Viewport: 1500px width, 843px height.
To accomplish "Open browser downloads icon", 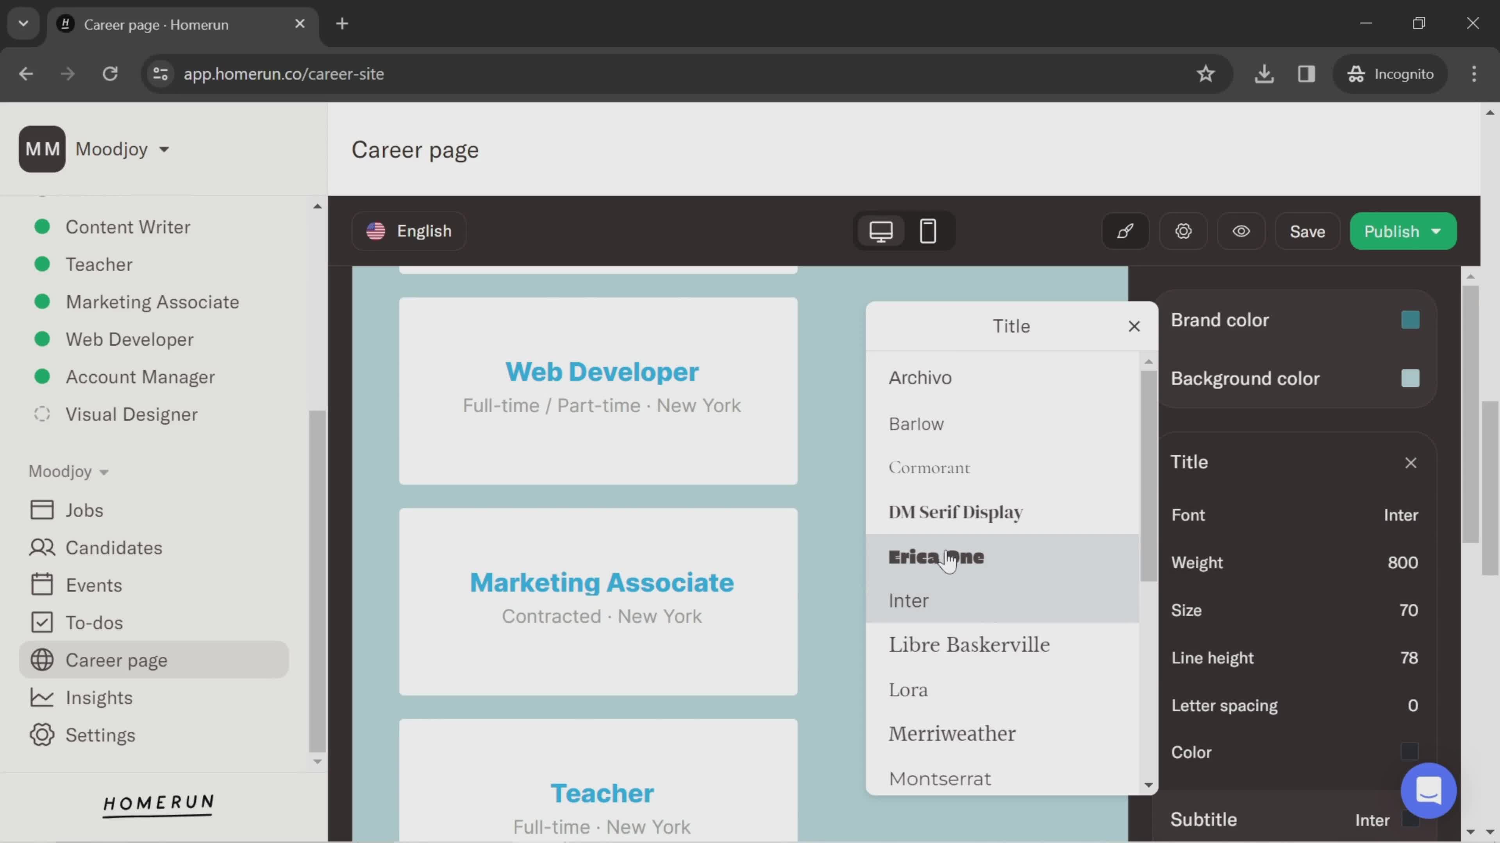I will 1264,74.
